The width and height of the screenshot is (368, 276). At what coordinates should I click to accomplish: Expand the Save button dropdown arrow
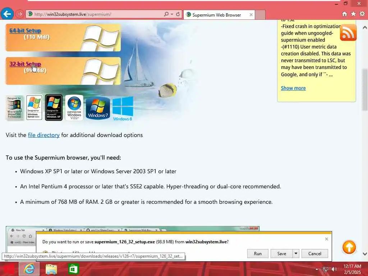coord(296,253)
